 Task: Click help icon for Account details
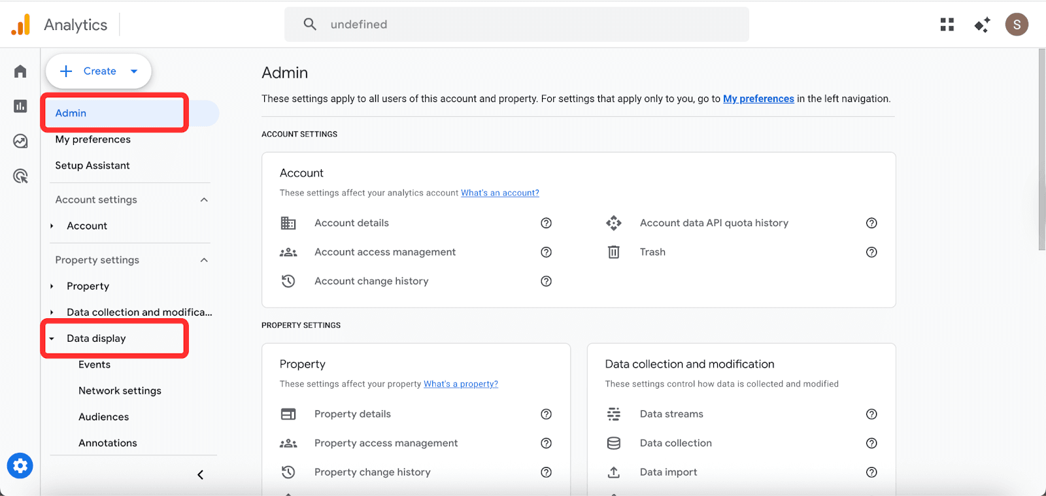pos(547,223)
